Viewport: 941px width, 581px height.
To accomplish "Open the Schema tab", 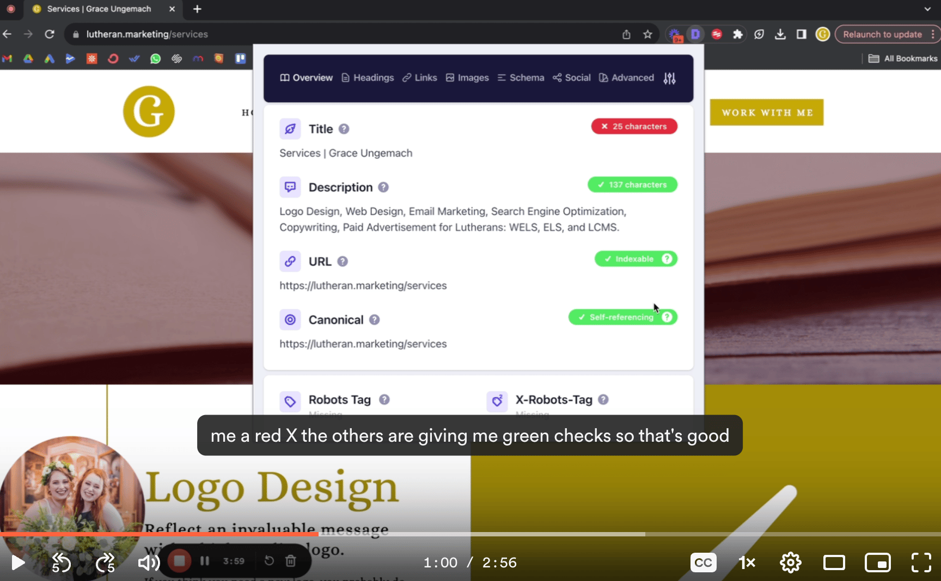I will coord(521,78).
